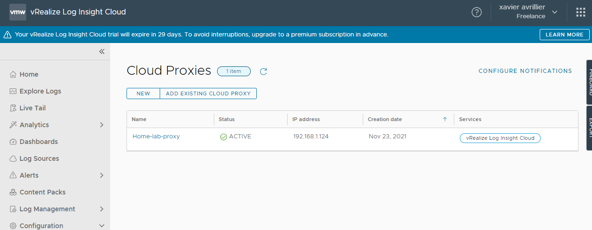Expand the Log Management submenu chevron
This screenshot has height=230, width=592.
(x=102, y=209)
